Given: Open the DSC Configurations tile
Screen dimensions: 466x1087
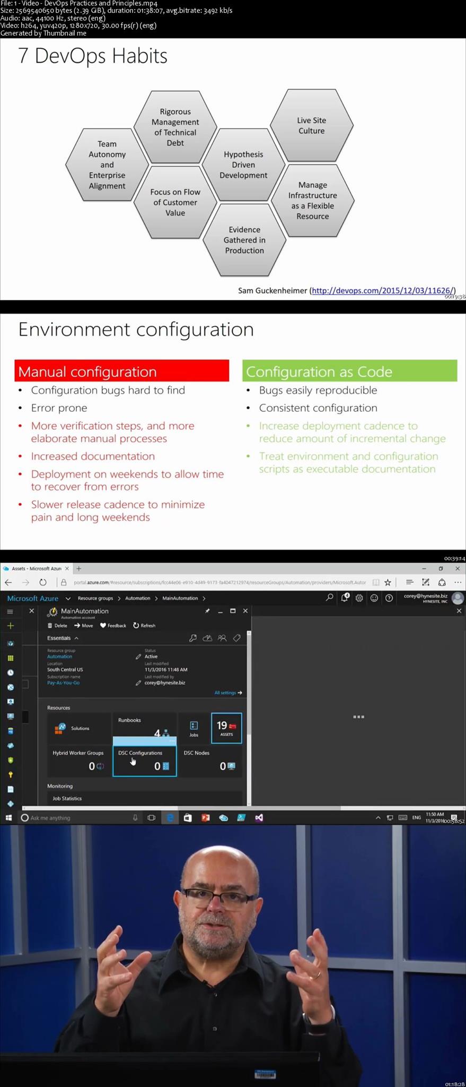Looking at the screenshot, I should click(144, 761).
